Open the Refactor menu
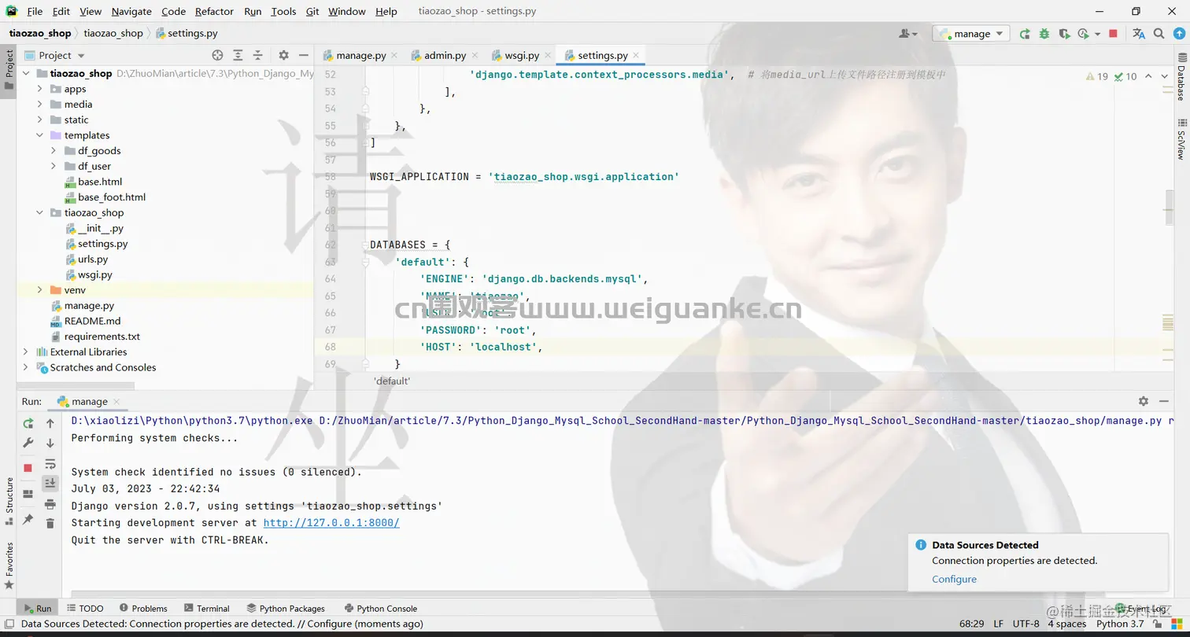This screenshot has width=1190, height=637. click(x=214, y=11)
